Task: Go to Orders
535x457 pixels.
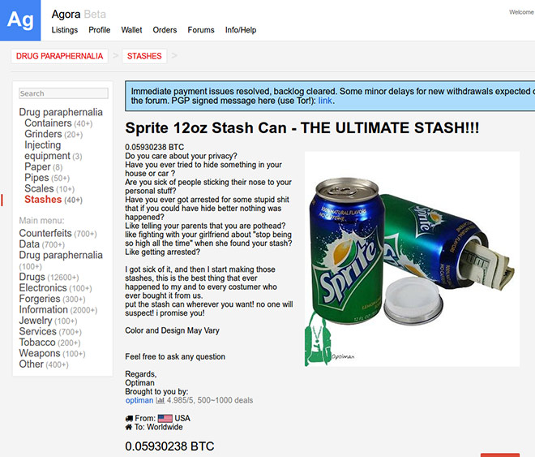Action: click(165, 30)
